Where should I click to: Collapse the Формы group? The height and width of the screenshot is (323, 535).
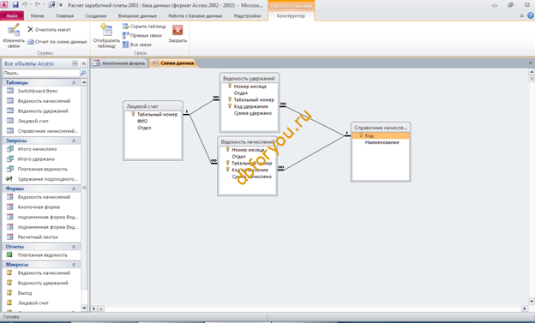pos(74,188)
